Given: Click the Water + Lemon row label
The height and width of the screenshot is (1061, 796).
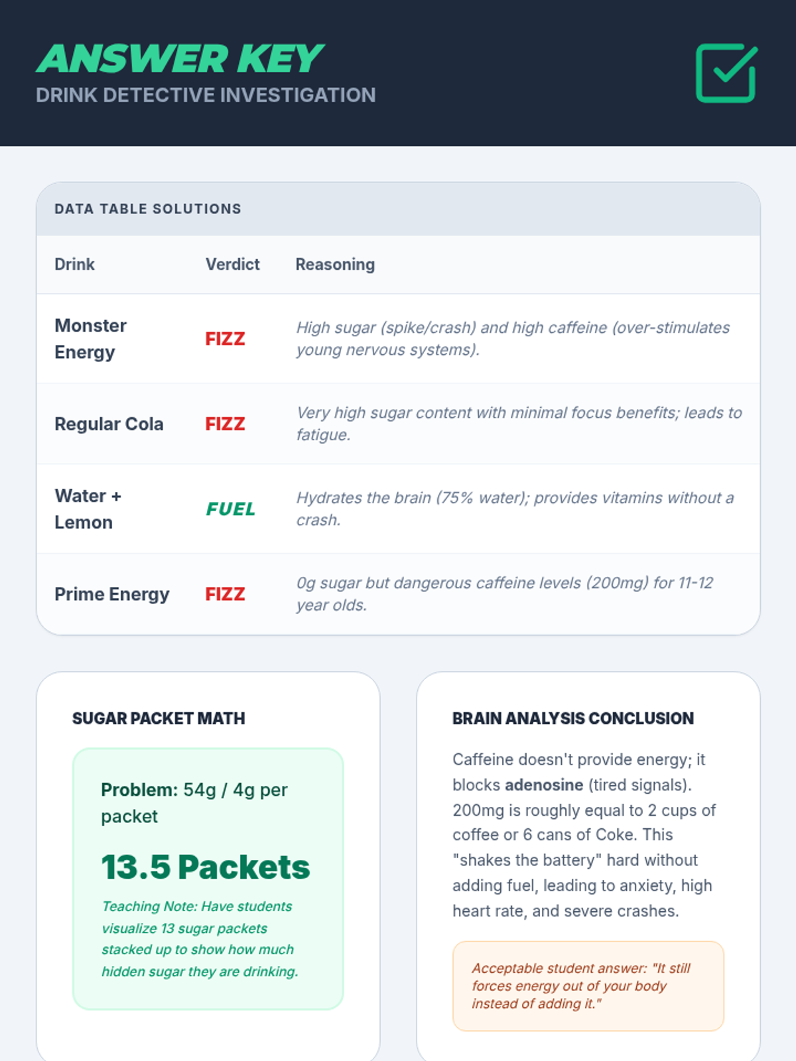Looking at the screenshot, I should point(88,509).
